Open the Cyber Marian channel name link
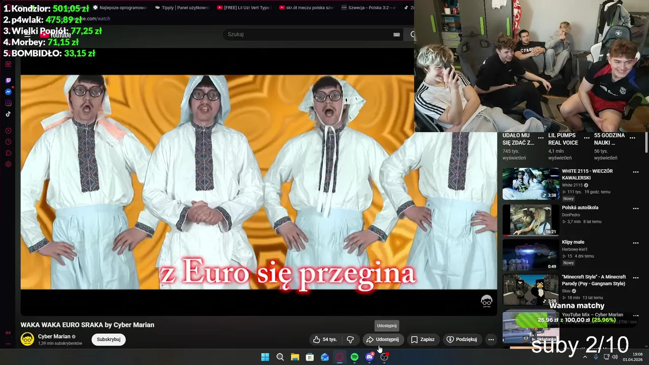This screenshot has height=365, width=649. click(x=54, y=337)
